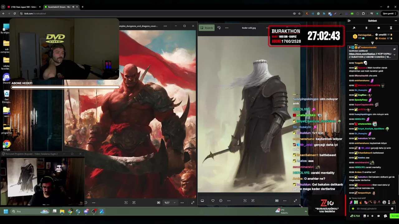399x224 pixels.
Task: Enter fullscreen in dungeons cover viewer
Action: [x=193, y=203]
